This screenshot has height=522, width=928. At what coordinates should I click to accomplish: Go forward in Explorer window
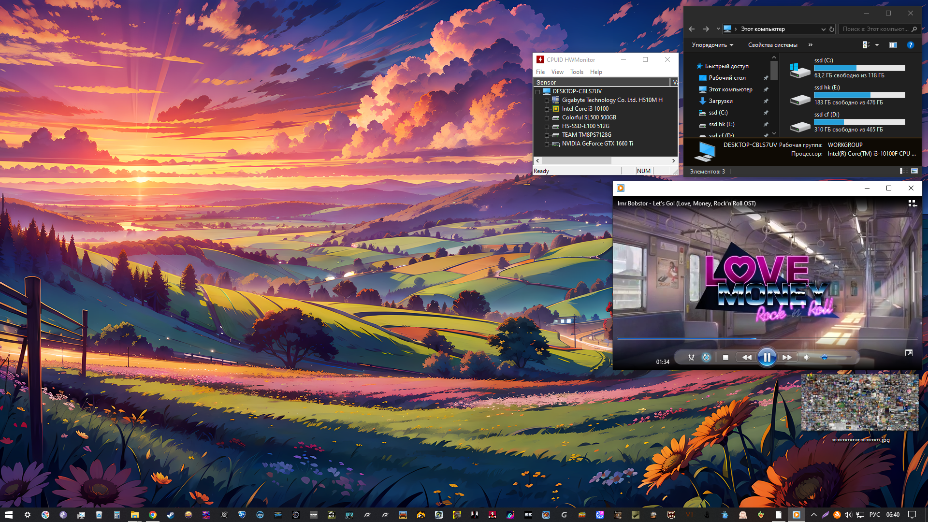[706, 29]
